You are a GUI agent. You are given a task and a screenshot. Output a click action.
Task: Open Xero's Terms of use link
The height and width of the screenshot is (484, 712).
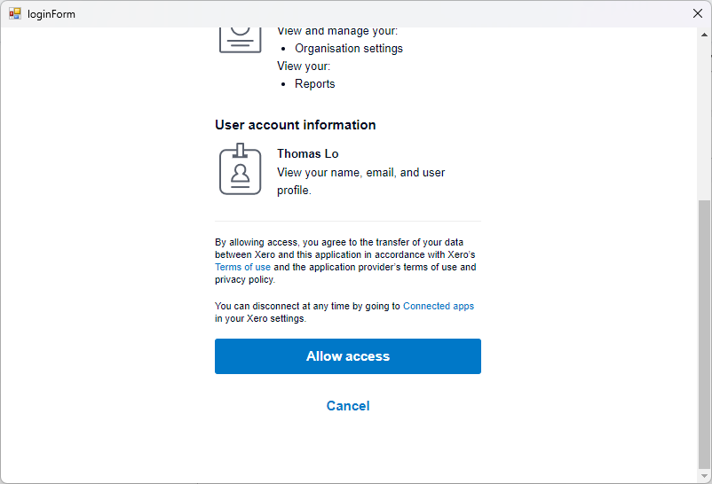click(243, 267)
